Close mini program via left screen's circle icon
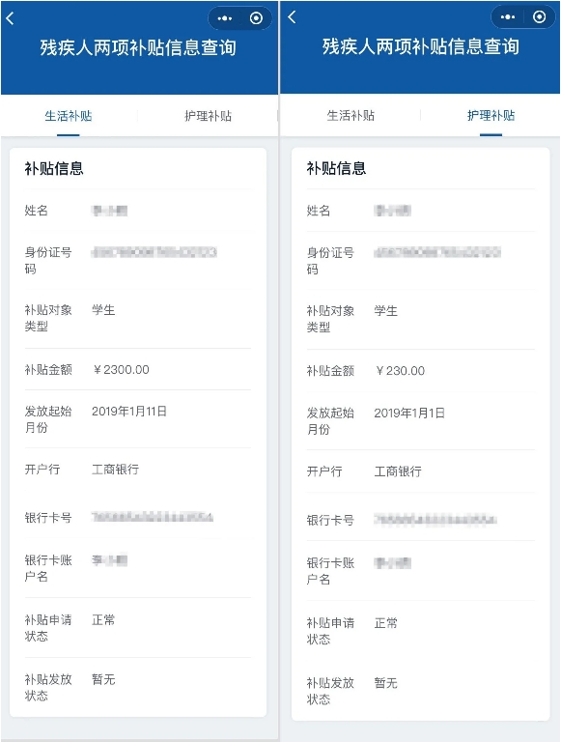Screen dimensions: 561x742 [256, 18]
